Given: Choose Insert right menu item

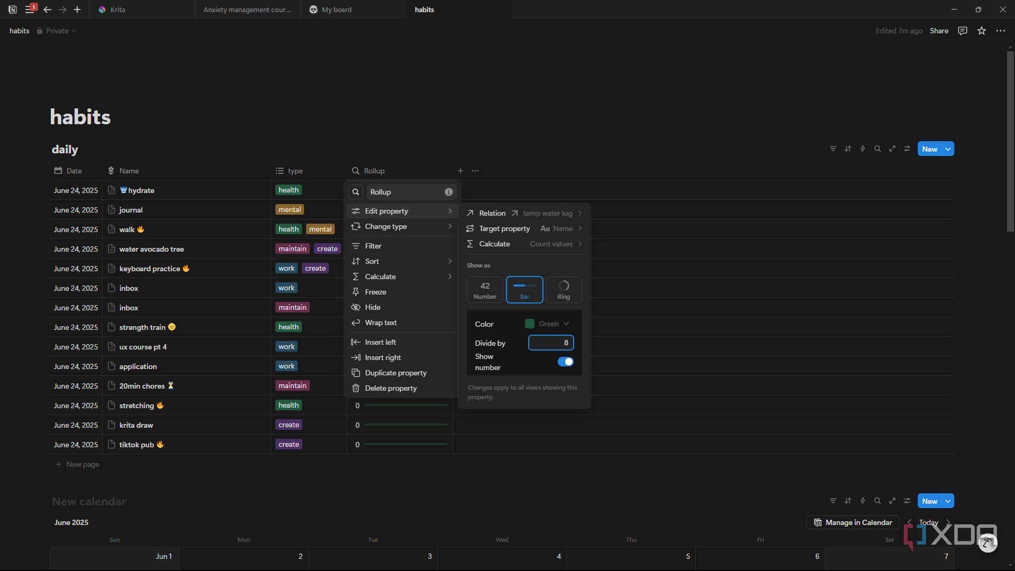Looking at the screenshot, I should click(x=401, y=357).
